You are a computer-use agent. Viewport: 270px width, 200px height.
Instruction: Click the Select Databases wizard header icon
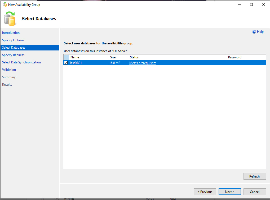click(10, 19)
